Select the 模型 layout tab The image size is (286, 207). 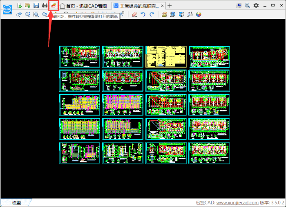[17, 202]
